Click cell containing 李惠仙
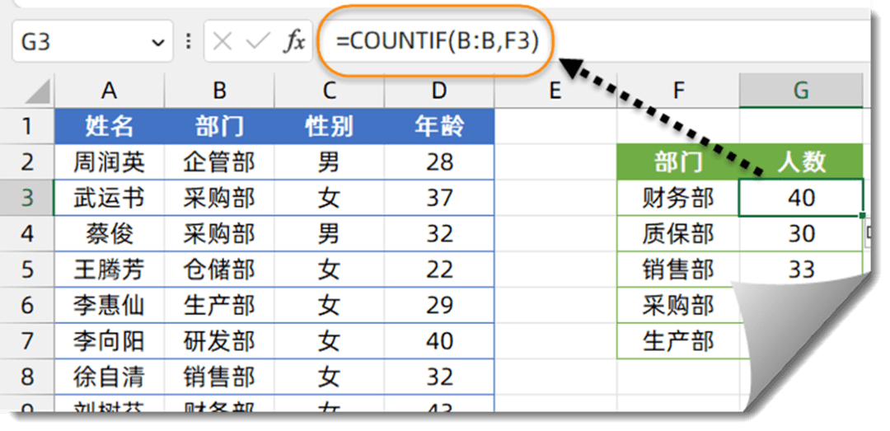Viewport: 890px width, 431px height. click(x=109, y=305)
